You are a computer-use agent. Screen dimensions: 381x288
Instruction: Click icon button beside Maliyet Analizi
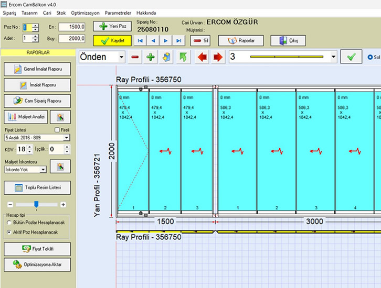61,117
